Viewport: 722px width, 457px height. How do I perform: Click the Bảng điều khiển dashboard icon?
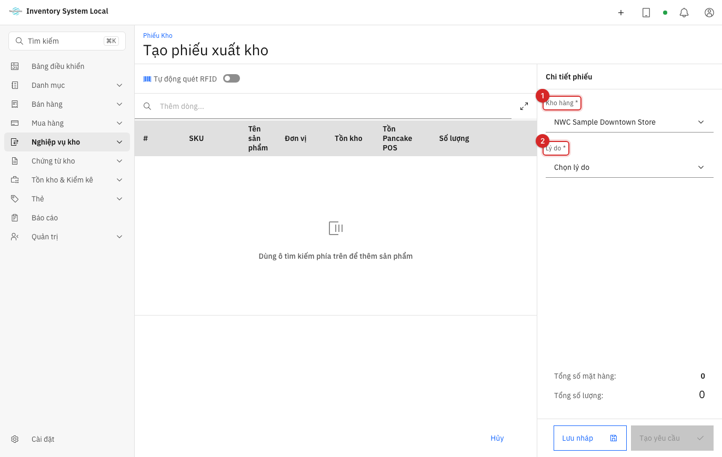click(15, 66)
